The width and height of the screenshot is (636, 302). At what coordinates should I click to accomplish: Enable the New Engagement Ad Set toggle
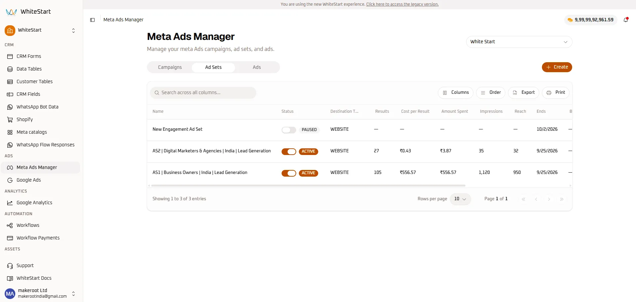(x=289, y=130)
